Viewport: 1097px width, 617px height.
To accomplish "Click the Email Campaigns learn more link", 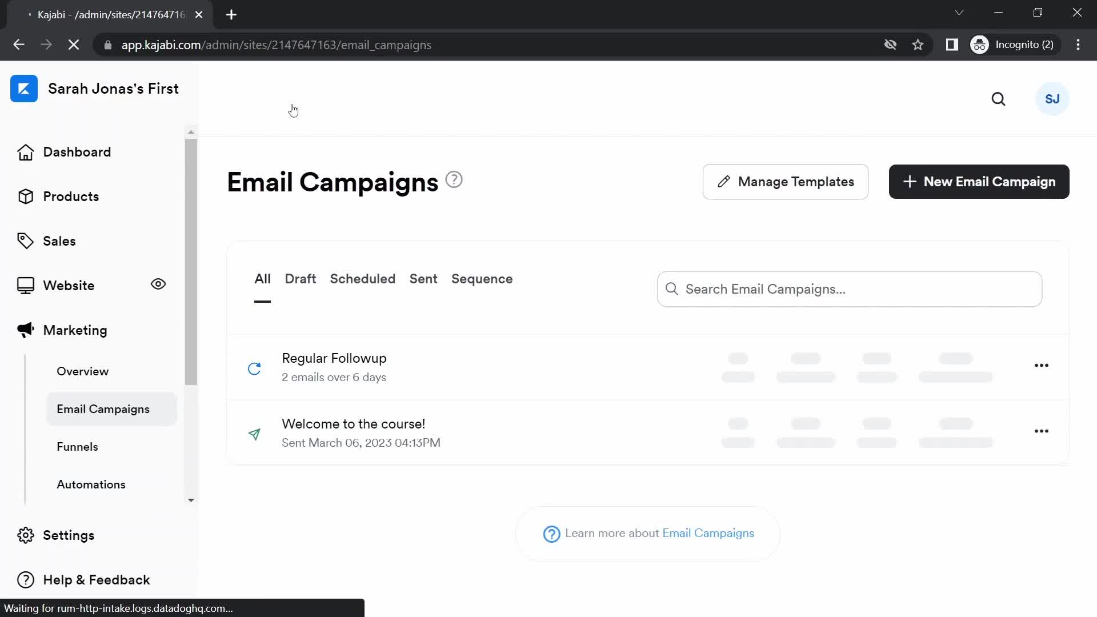I will (x=708, y=532).
